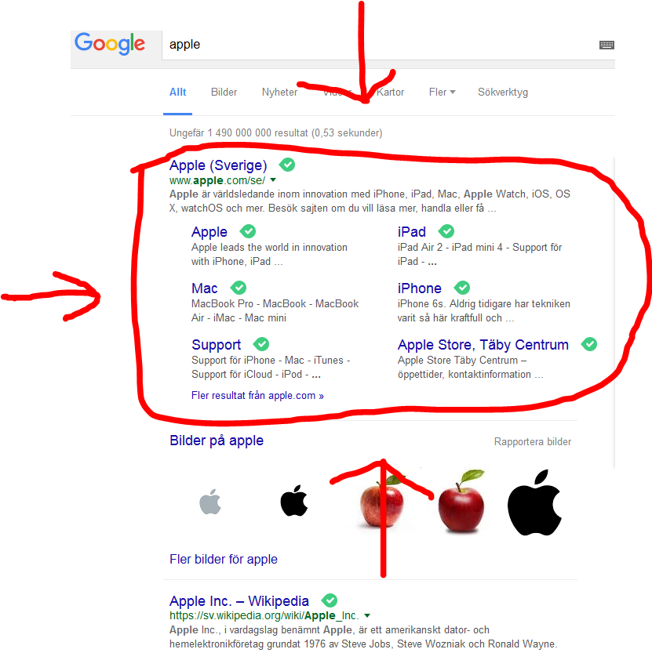Viewport: 652px width, 660px height.
Task: Click green checkmark beside iPad sitelink
Action: 446,231
